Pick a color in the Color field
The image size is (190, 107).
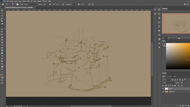point(178,56)
